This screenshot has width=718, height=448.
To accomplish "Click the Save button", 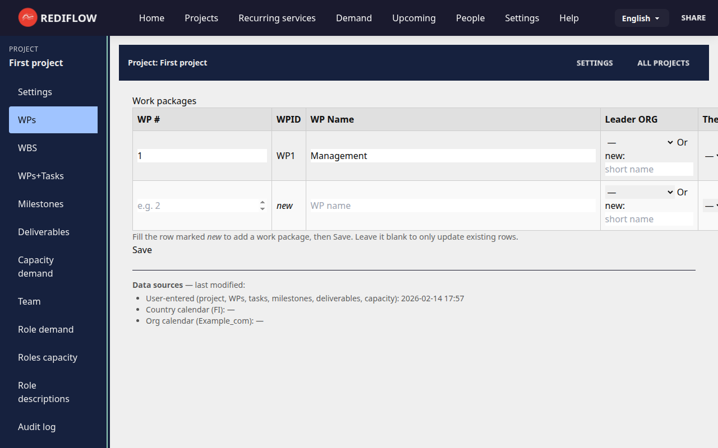I will [x=142, y=250].
